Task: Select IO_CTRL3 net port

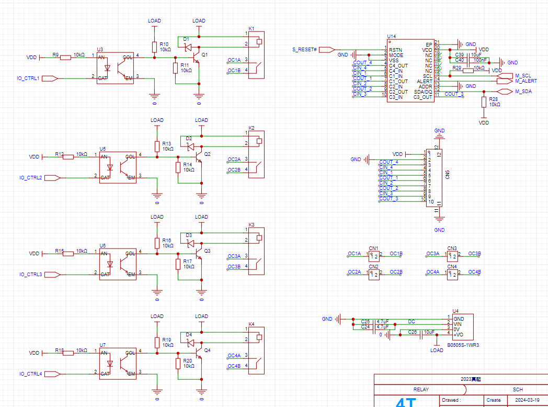Action: point(52,275)
